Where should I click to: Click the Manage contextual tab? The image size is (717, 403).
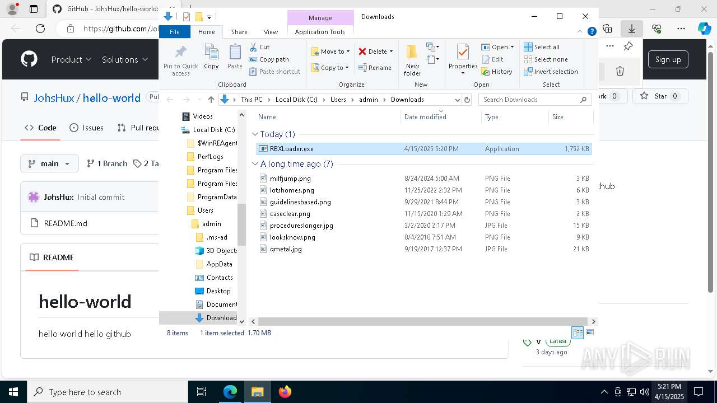click(320, 18)
